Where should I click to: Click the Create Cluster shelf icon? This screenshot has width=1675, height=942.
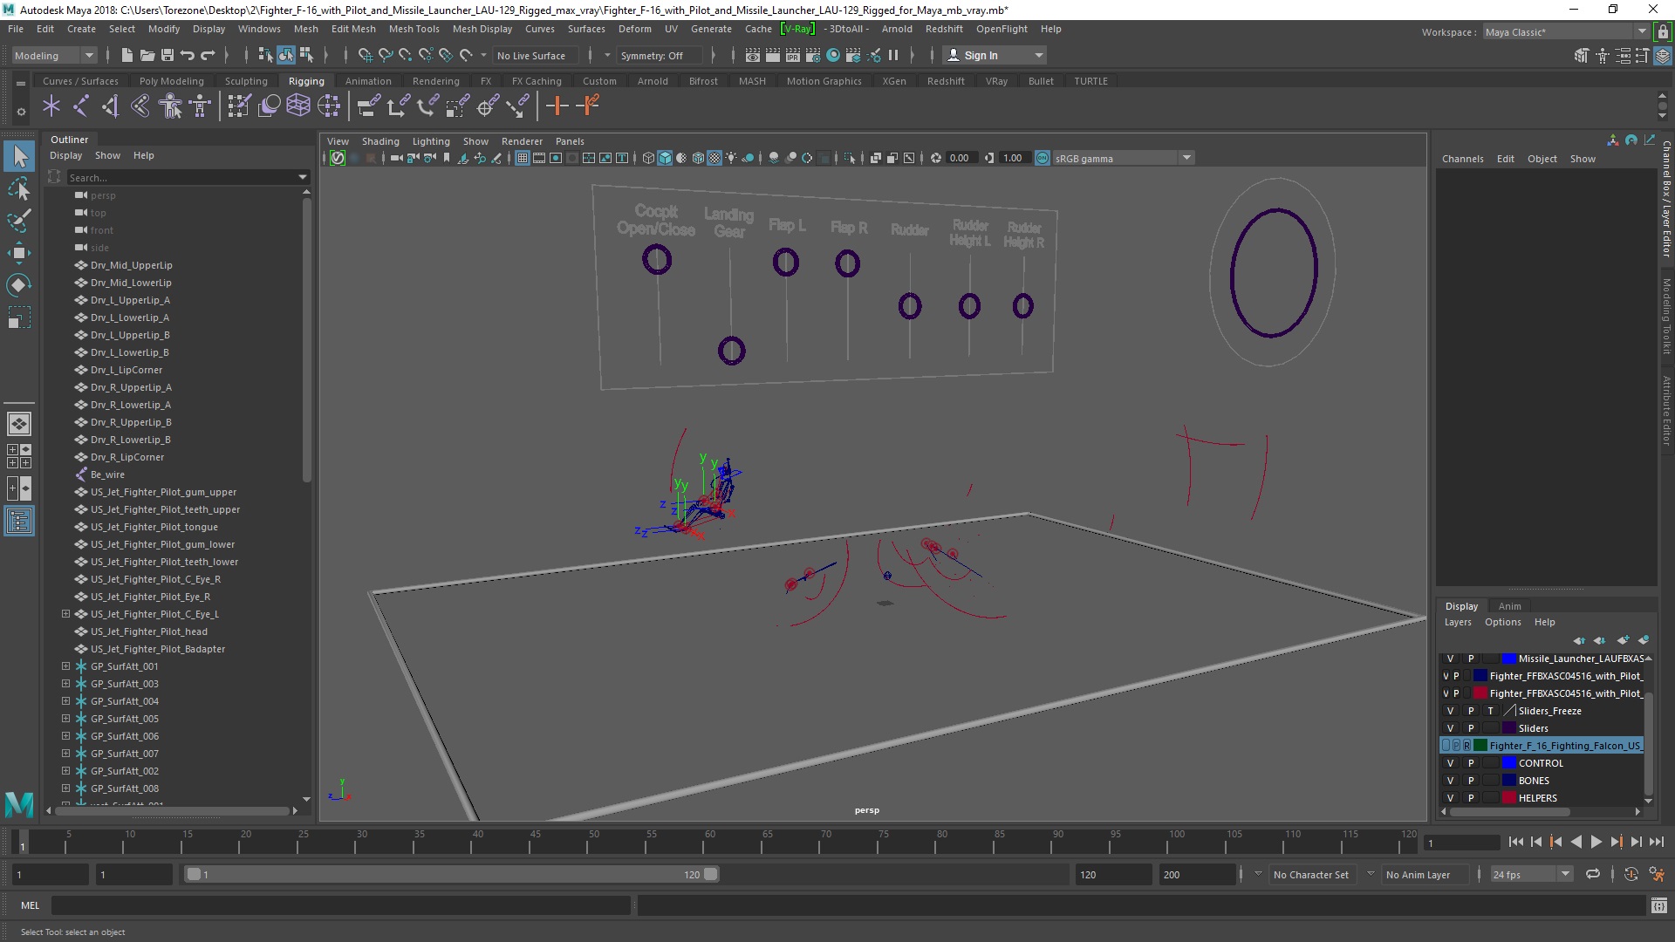[328, 106]
